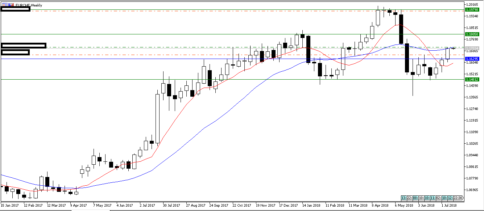The height and width of the screenshot is (211, 484).
Task: Click the 11 Mar 2018 date label
Action: [x=358, y=206]
